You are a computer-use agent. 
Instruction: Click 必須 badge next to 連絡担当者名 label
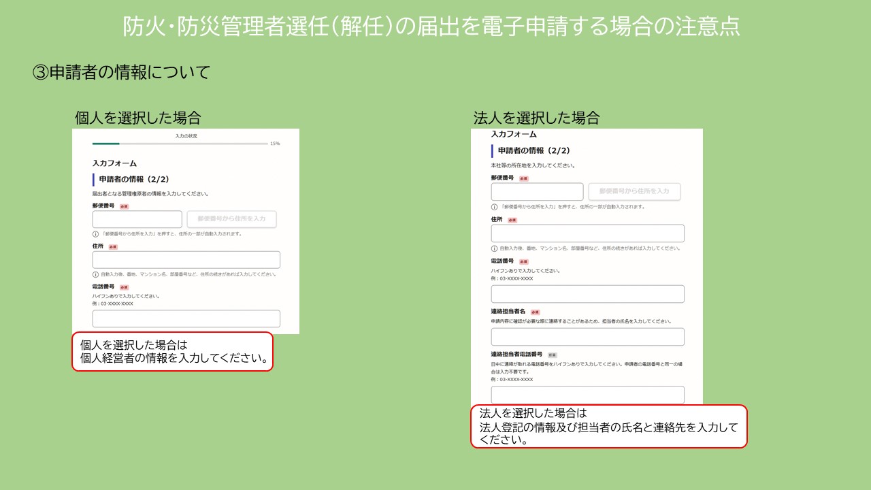click(535, 312)
